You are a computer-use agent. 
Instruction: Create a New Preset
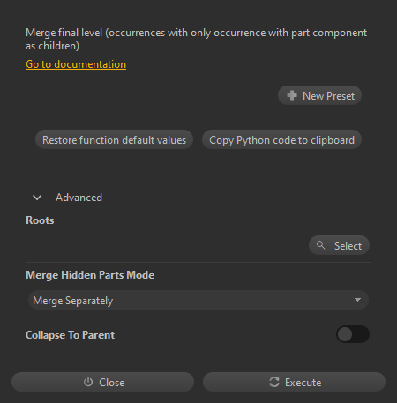pyautogui.click(x=319, y=95)
